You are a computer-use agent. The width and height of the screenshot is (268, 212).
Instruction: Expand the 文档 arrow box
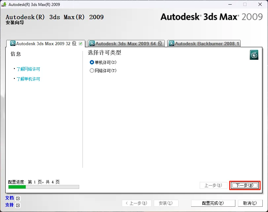pyautogui.click(x=18, y=198)
